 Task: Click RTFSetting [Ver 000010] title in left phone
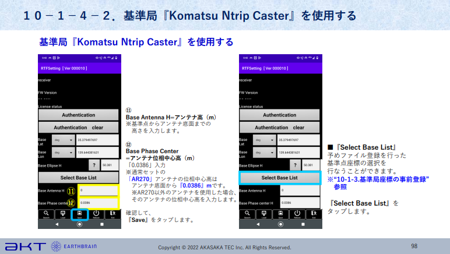pos(64,69)
